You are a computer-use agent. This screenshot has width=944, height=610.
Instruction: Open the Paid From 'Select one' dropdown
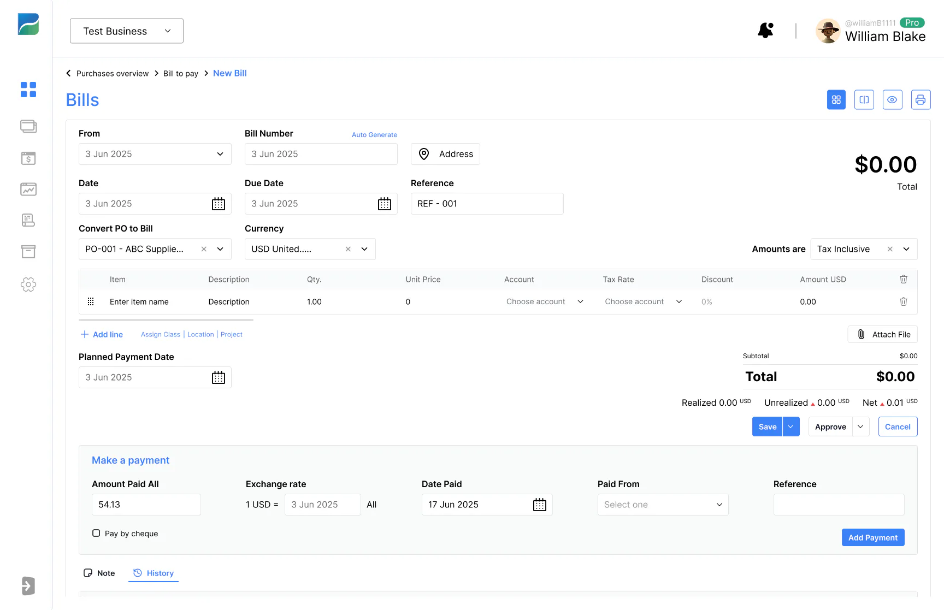(x=663, y=505)
